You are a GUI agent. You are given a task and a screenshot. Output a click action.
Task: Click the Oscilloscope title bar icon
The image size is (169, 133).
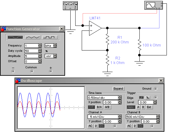pyautogui.click(x=18, y=81)
